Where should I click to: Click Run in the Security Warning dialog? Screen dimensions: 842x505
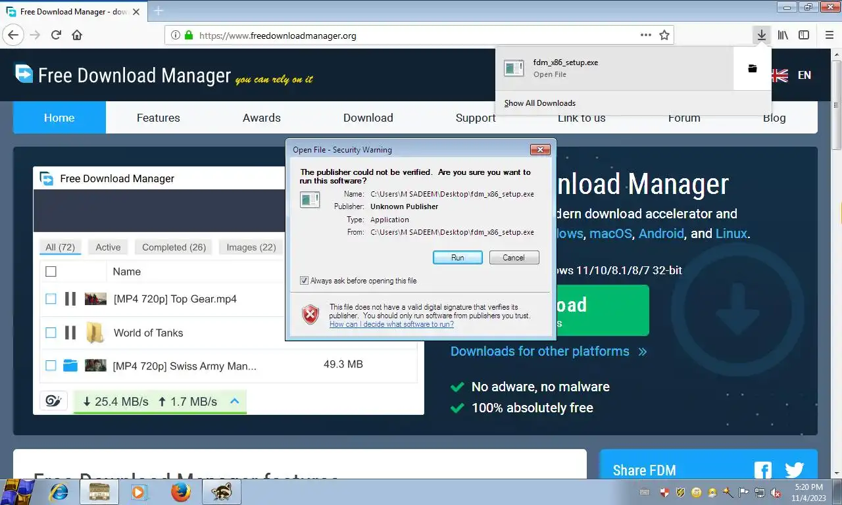458,258
